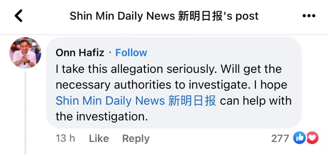Click the blue thumbs-up reaction icon
328x154 pixels.
click(300, 138)
